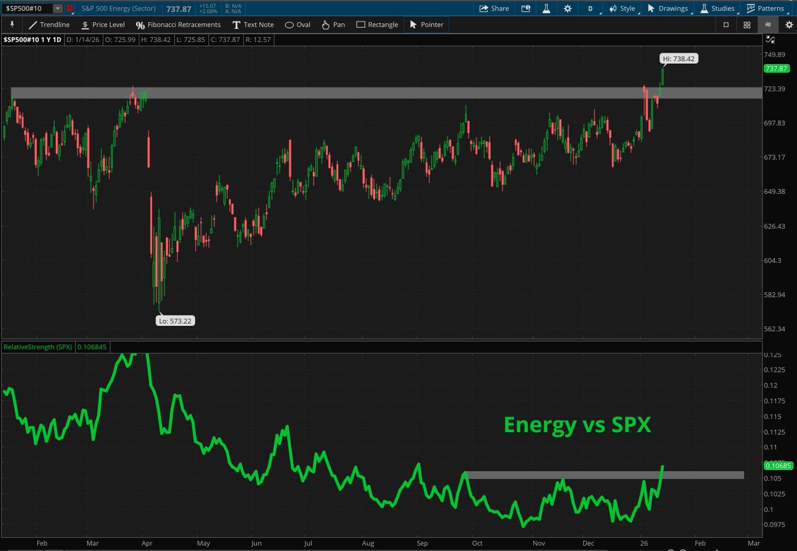Choose the Text Note tool

(253, 25)
